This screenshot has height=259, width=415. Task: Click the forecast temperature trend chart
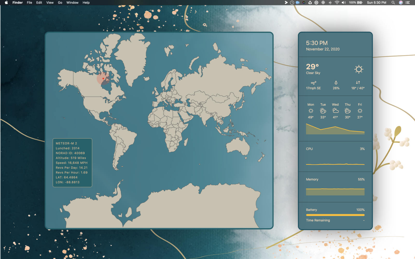coord(335,129)
